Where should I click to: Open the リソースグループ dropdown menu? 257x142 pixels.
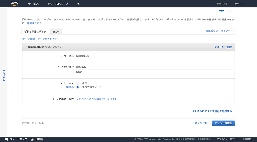pos(60,4)
